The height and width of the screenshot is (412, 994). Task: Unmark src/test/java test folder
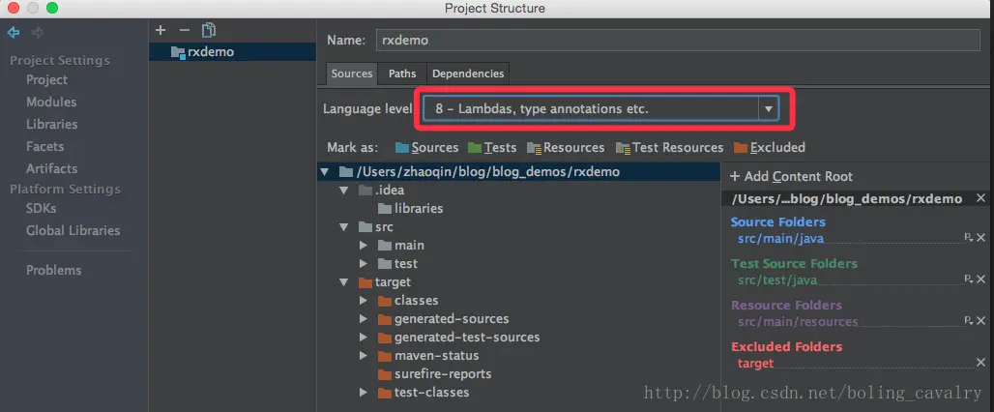pos(980,279)
